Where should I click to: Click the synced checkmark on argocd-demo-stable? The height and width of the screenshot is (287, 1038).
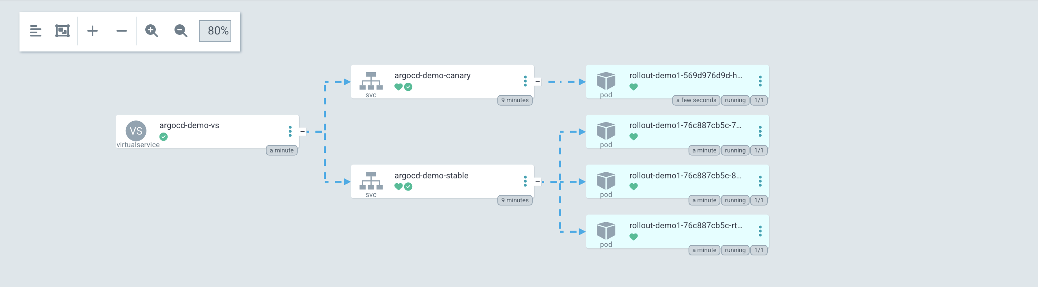click(408, 186)
